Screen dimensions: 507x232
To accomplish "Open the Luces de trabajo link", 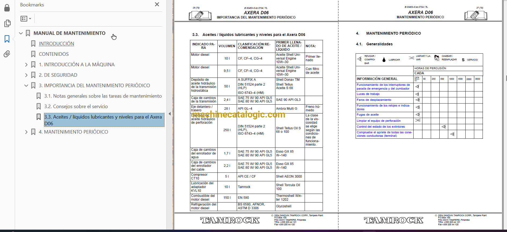I will (368, 94).
